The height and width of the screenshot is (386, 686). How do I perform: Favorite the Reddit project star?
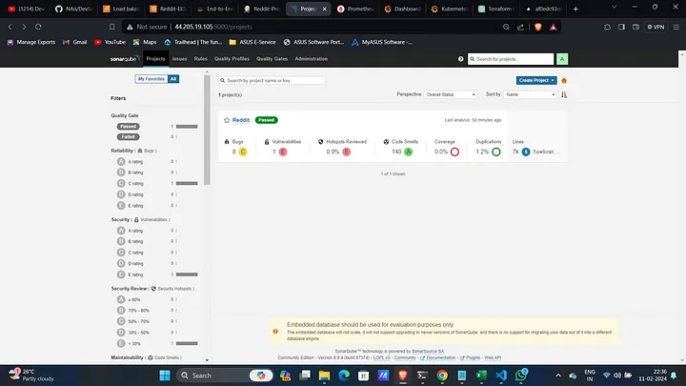pyautogui.click(x=227, y=120)
